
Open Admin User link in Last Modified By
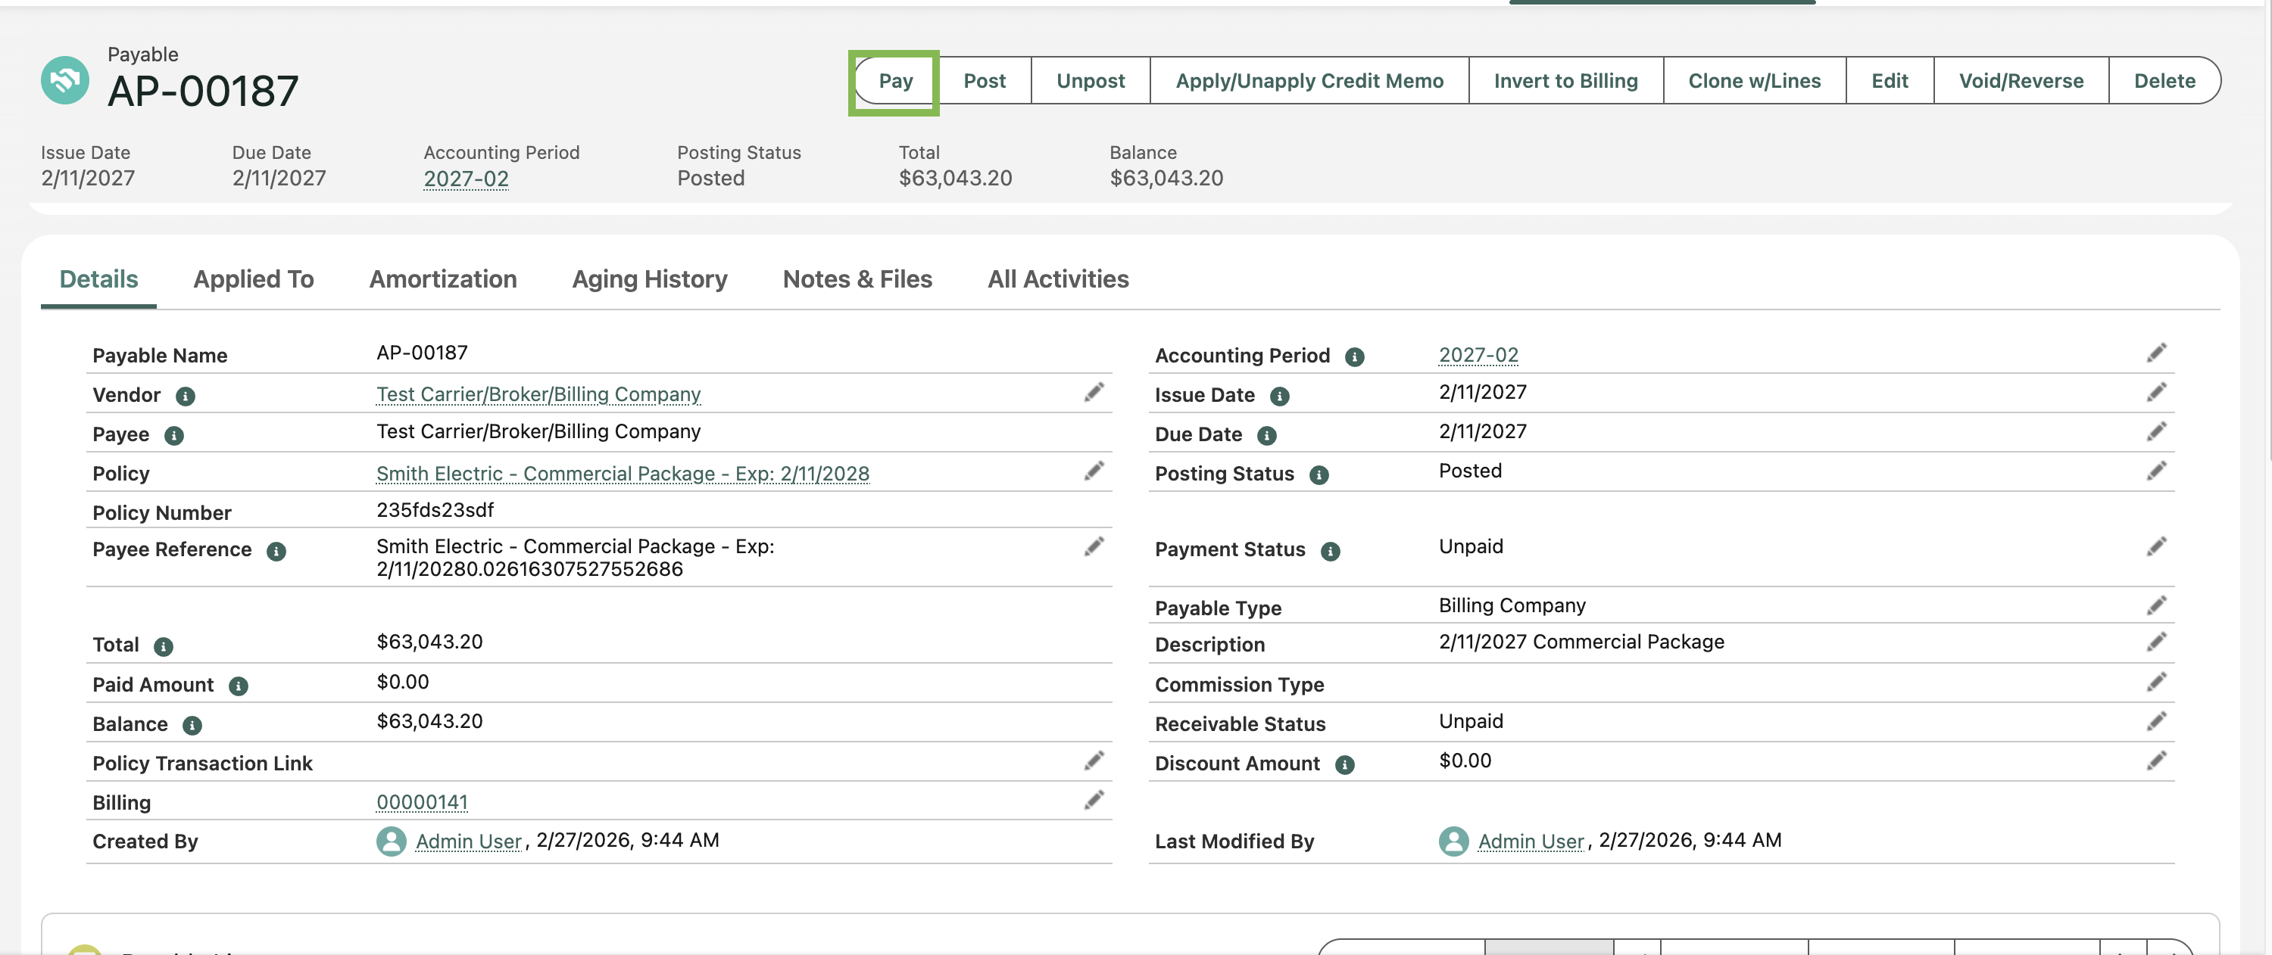coord(1531,841)
